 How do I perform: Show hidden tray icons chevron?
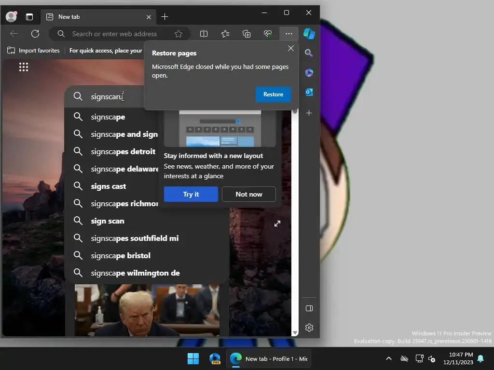[x=389, y=358]
